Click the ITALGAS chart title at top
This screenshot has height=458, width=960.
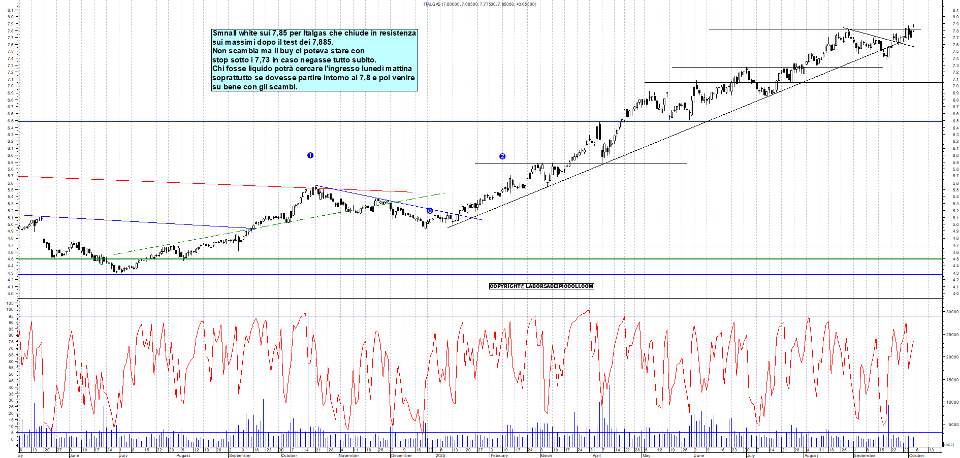tap(479, 4)
